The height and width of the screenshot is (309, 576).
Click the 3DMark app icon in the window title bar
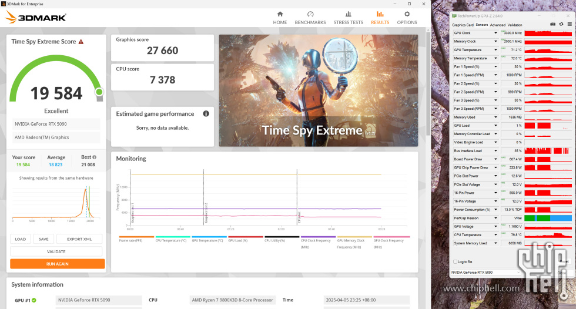point(4,4)
